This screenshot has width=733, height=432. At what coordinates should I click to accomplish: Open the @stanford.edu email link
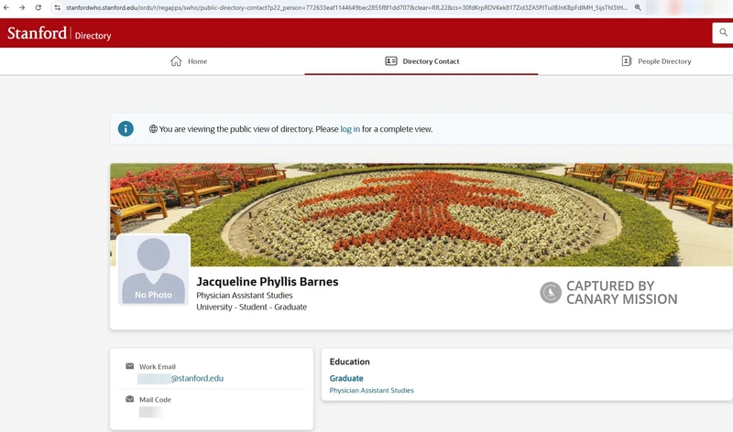point(197,378)
